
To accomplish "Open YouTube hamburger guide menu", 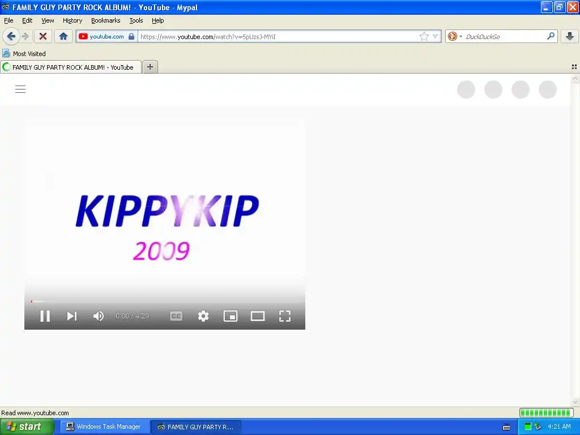I will (20, 89).
